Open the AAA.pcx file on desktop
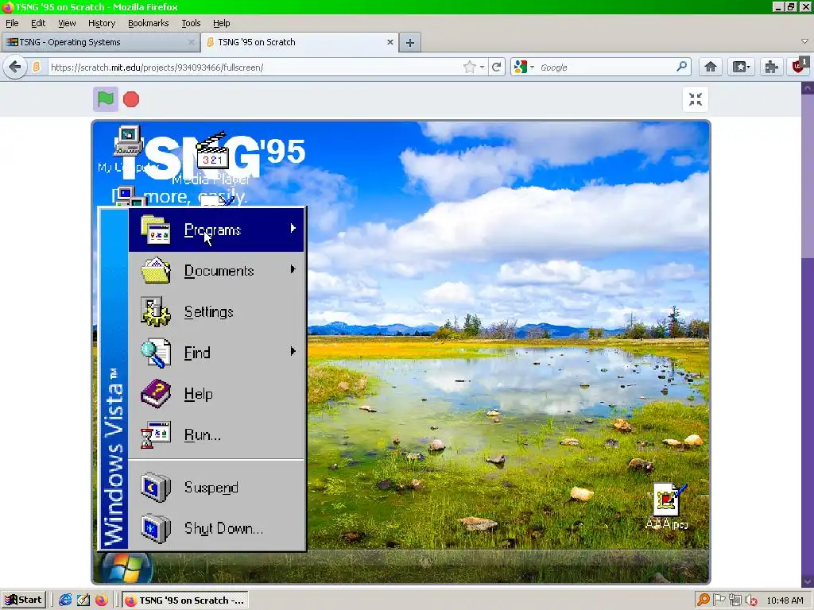The image size is (814, 610). [667, 506]
